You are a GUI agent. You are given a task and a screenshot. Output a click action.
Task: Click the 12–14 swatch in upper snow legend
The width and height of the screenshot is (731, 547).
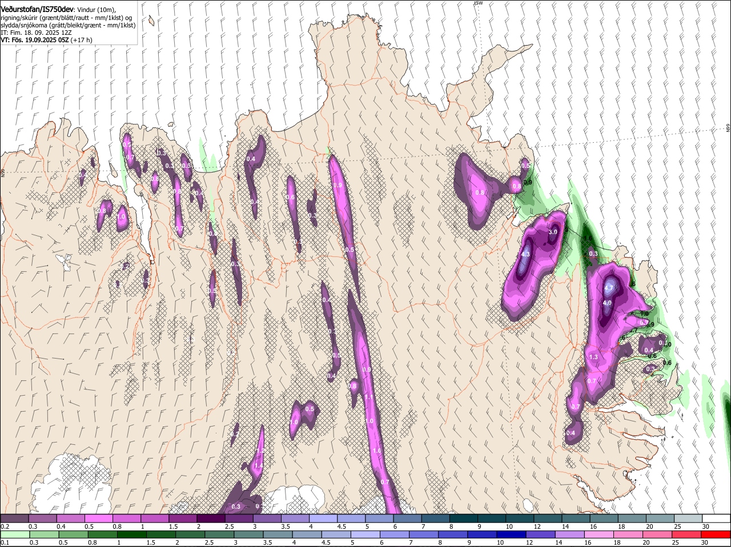tap(548, 518)
